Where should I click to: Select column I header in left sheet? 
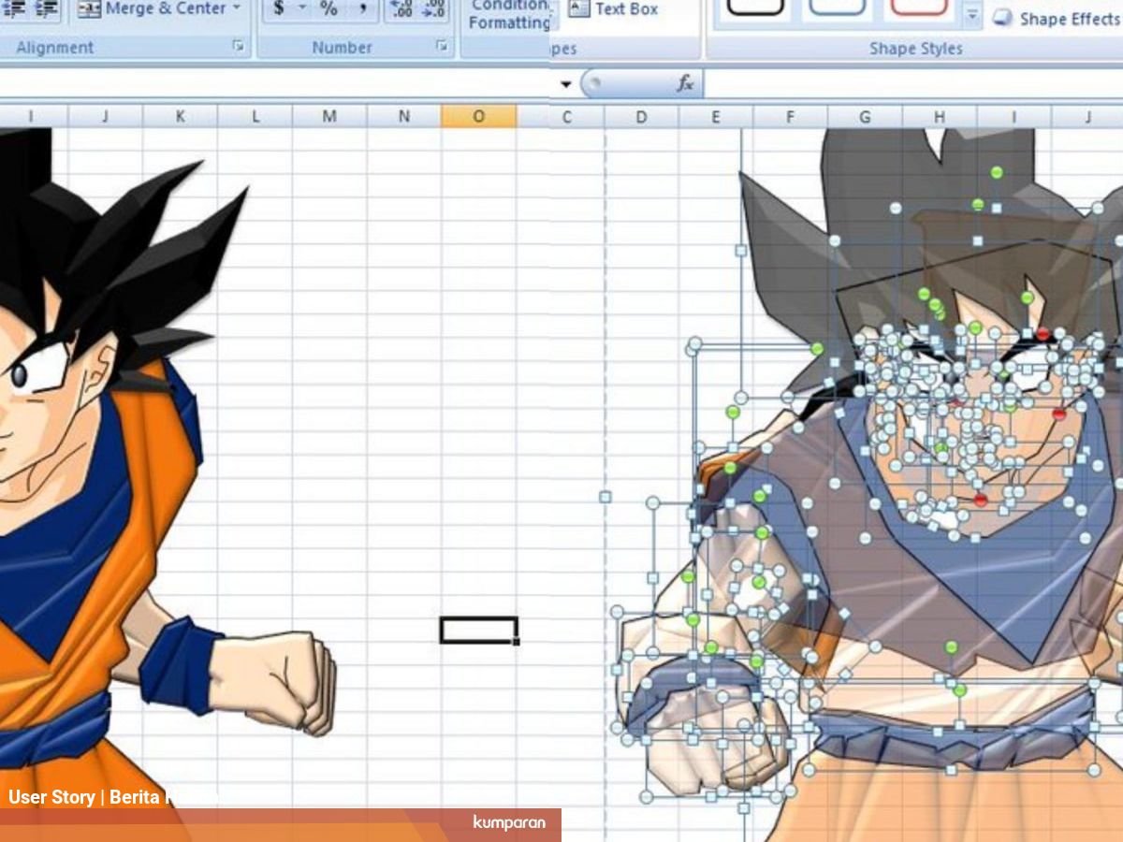pos(31,116)
